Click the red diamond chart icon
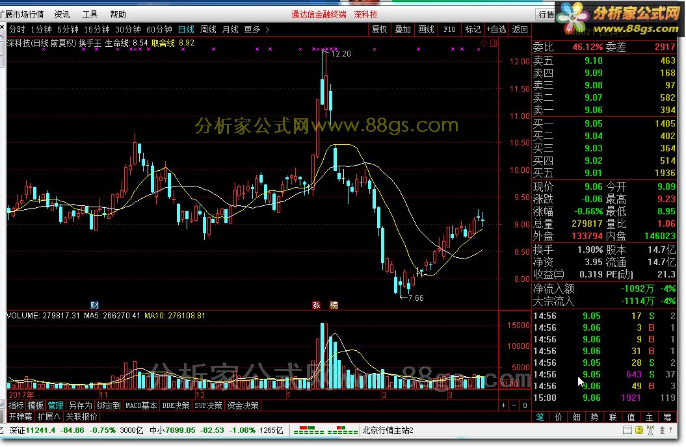Viewport: 686px width, 447px height. point(484,44)
